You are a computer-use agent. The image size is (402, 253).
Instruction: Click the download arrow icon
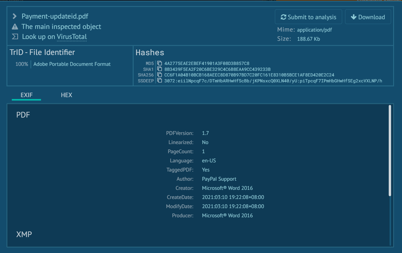point(354,17)
